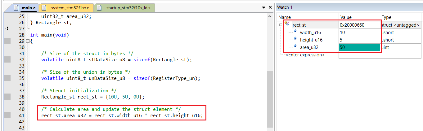Click the Enter expression field

pyautogui.click(x=305, y=55)
